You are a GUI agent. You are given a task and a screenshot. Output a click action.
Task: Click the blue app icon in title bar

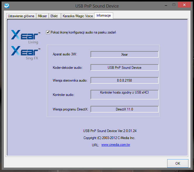click(x=6, y=6)
